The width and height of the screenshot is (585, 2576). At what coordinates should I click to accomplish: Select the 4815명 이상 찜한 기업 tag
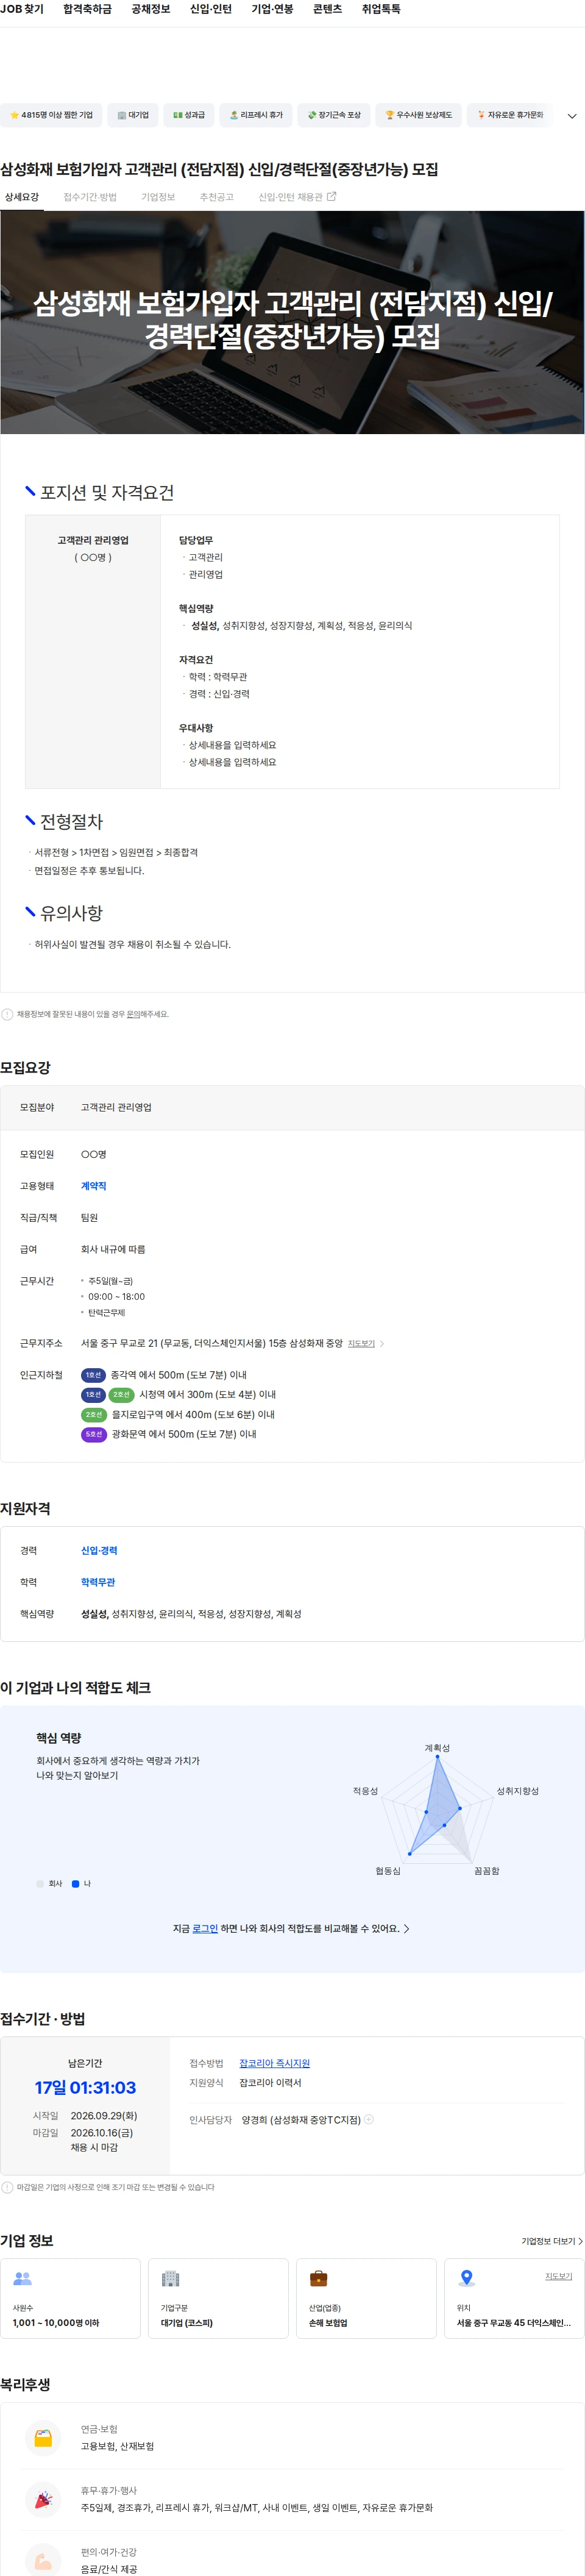click(x=51, y=115)
